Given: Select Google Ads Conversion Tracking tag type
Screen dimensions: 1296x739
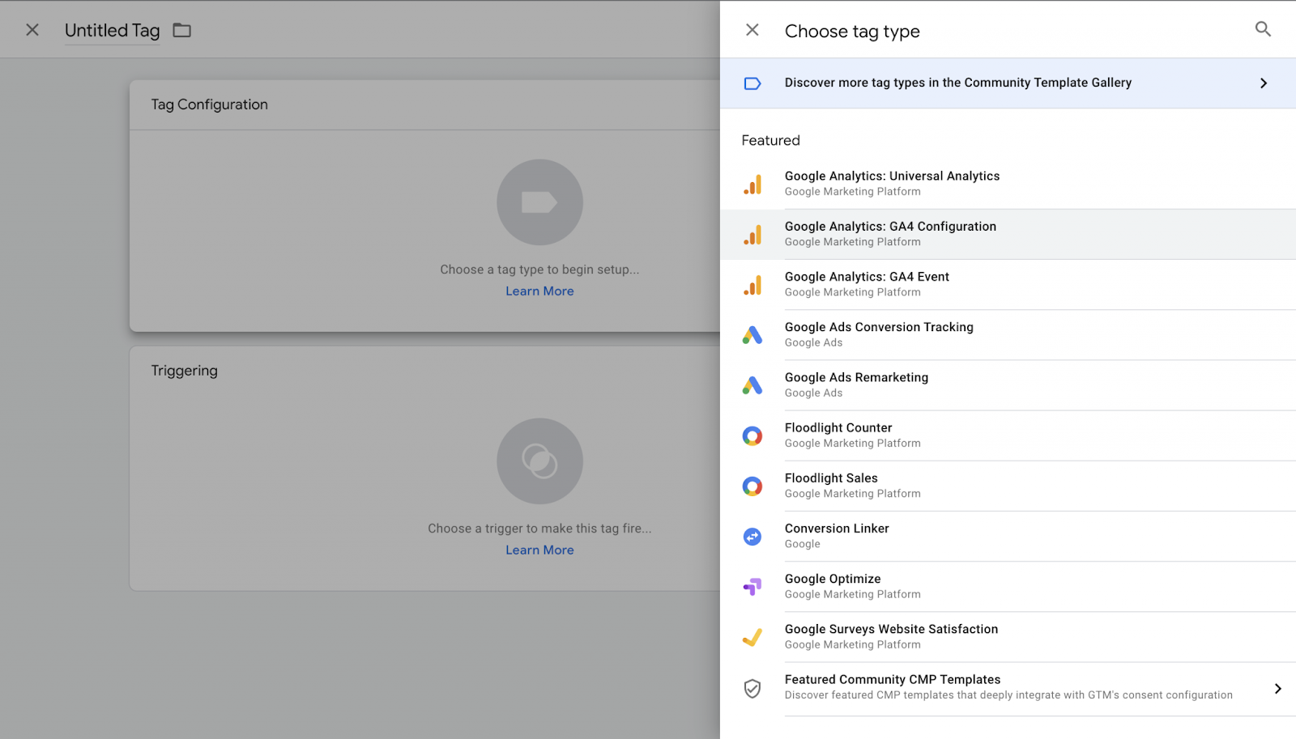Looking at the screenshot, I should (x=1008, y=335).
